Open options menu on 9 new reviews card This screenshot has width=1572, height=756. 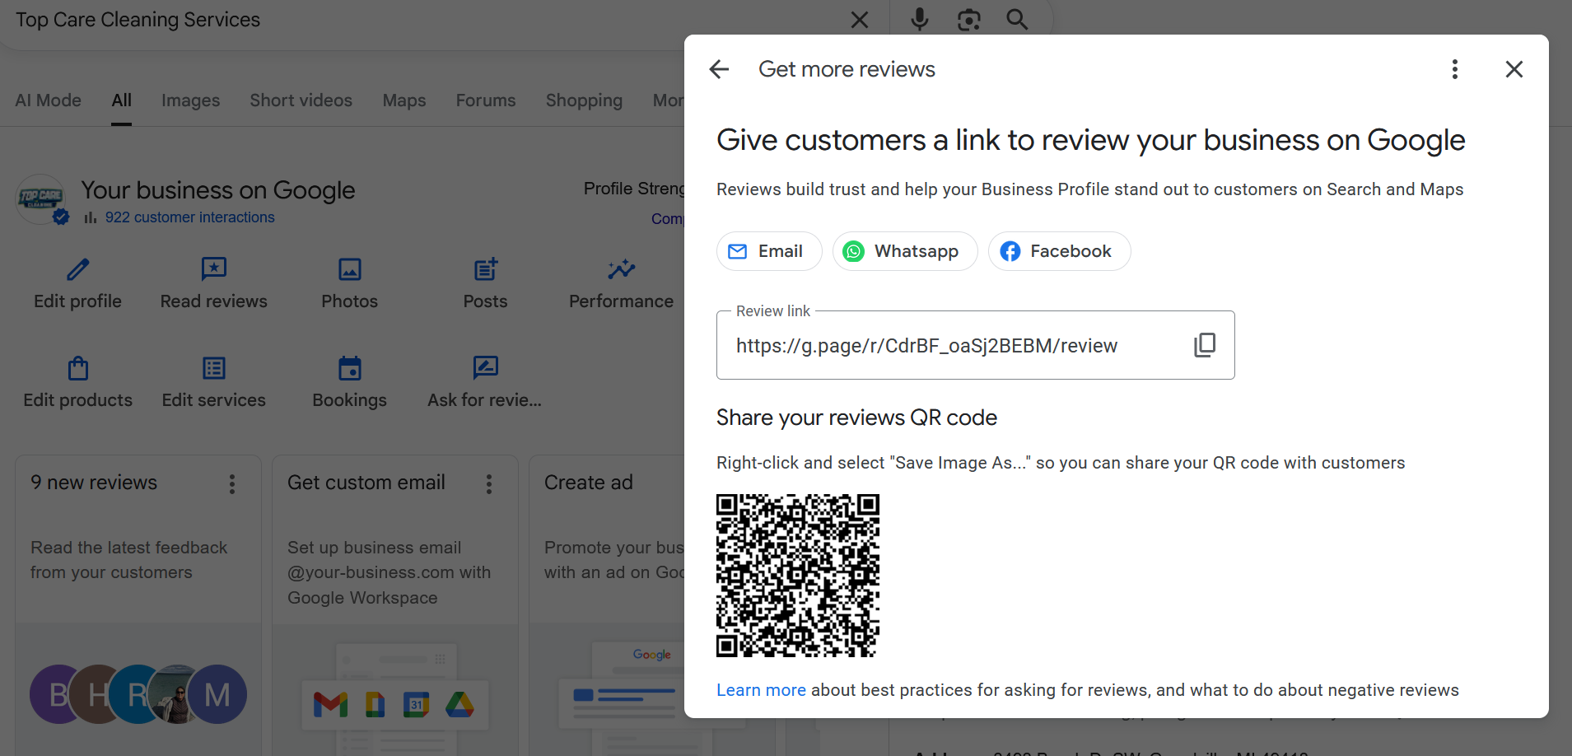coord(232,484)
